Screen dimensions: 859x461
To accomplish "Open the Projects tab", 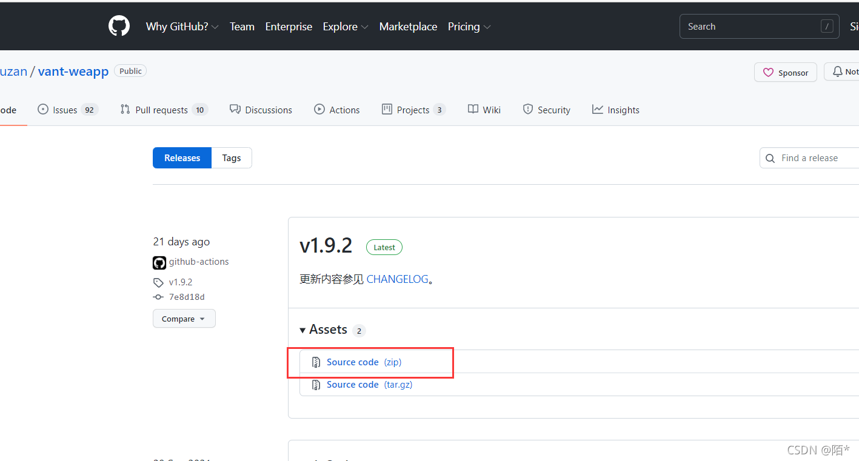I will pos(413,110).
